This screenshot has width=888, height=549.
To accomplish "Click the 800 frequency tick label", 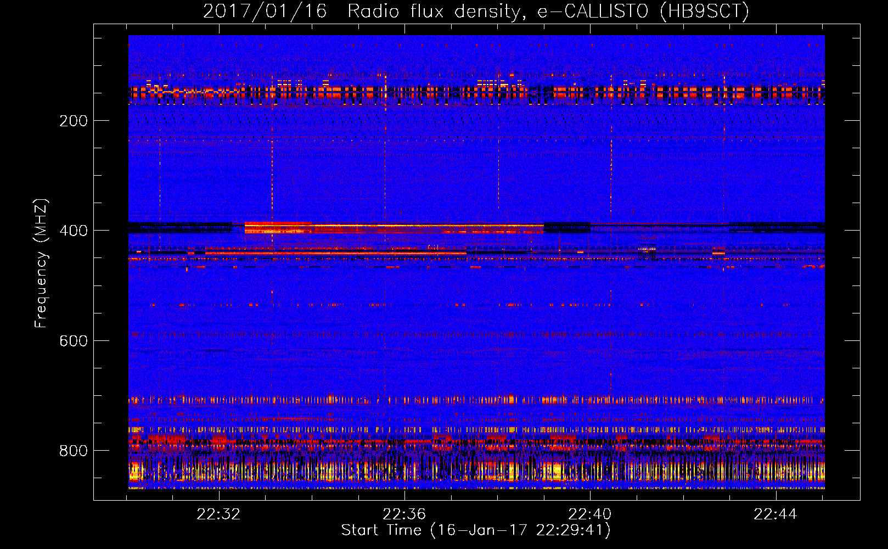I will (x=74, y=451).
